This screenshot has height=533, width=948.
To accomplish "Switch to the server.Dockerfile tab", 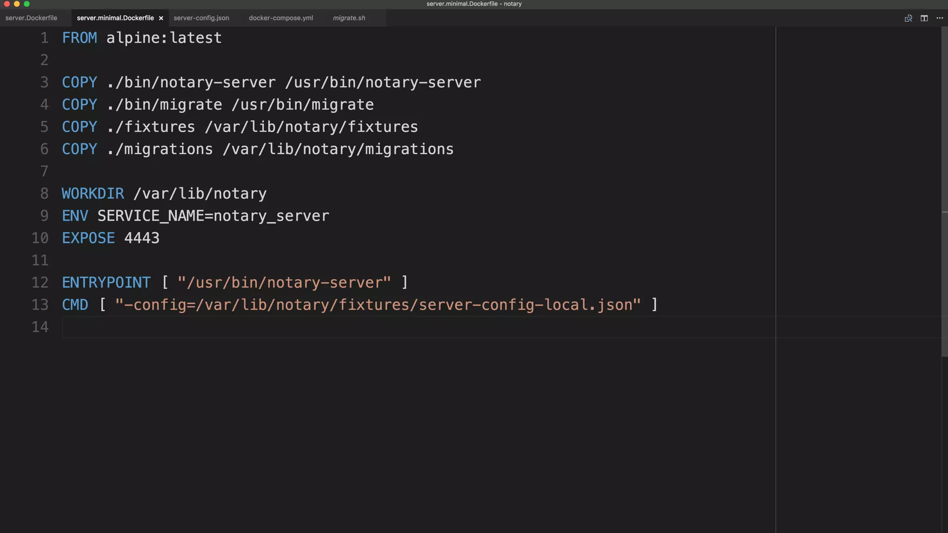I will point(31,18).
